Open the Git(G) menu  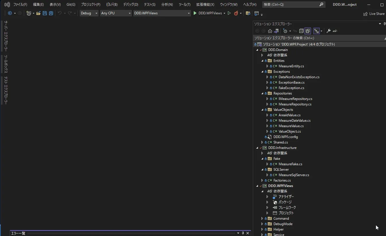(71, 5)
